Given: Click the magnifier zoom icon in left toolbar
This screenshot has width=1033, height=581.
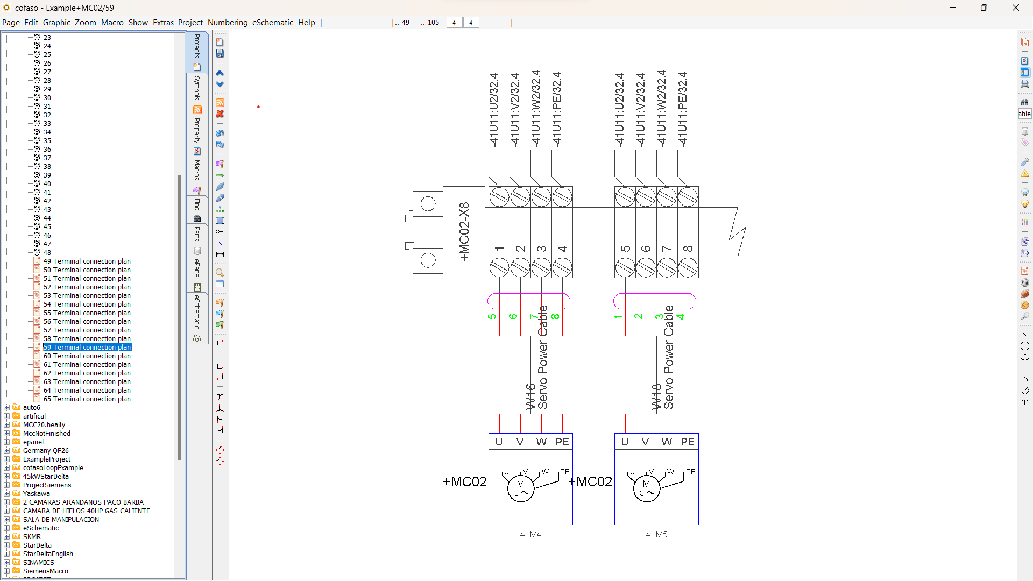Looking at the screenshot, I should pyautogui.click(x=220, y=273).
